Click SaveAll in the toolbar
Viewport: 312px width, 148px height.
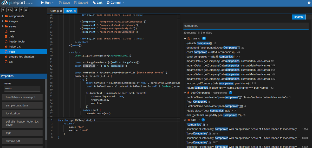pyautogui.click(x=81, y=3)
